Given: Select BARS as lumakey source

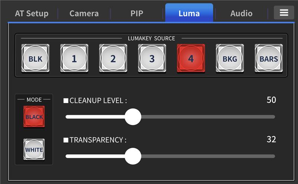Looking at the screenshot, I should coord(269,58).
